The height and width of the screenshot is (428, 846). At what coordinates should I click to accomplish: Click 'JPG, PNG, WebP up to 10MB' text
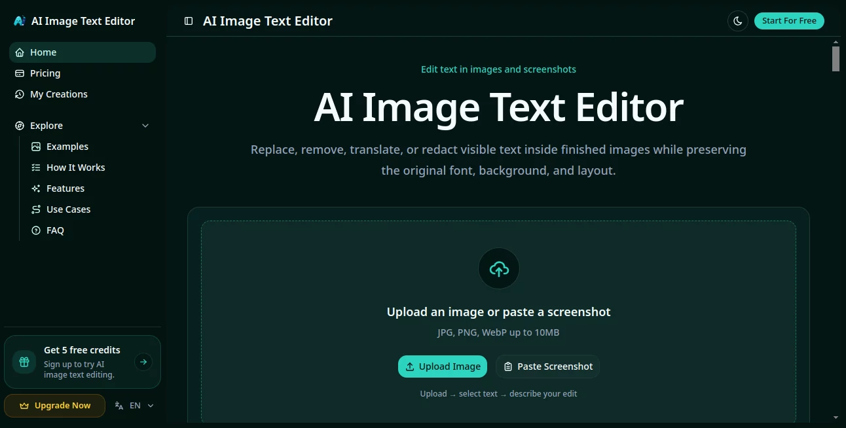pyautogui.click(x=499, y=332)
